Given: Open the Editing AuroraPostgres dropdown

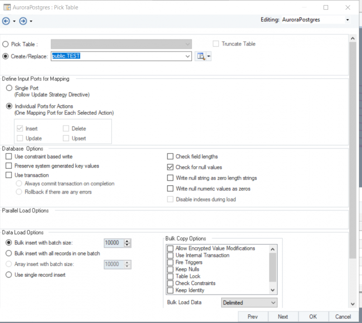Looking at the screenshot, I should pyautogui.click(x=347, y=20).
